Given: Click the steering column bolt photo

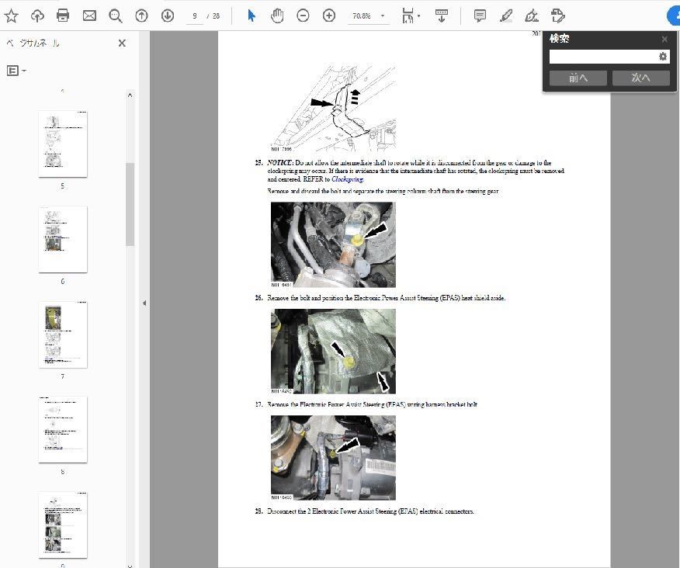Looking at the screenshot, I should point(333,244).
